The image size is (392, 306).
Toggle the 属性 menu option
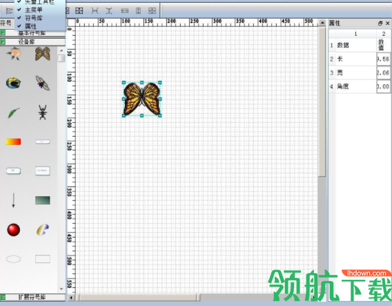pyautogui.click(x=30, y=26)
